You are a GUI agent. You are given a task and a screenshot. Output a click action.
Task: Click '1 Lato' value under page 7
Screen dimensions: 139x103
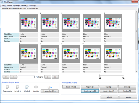point(50,65)
